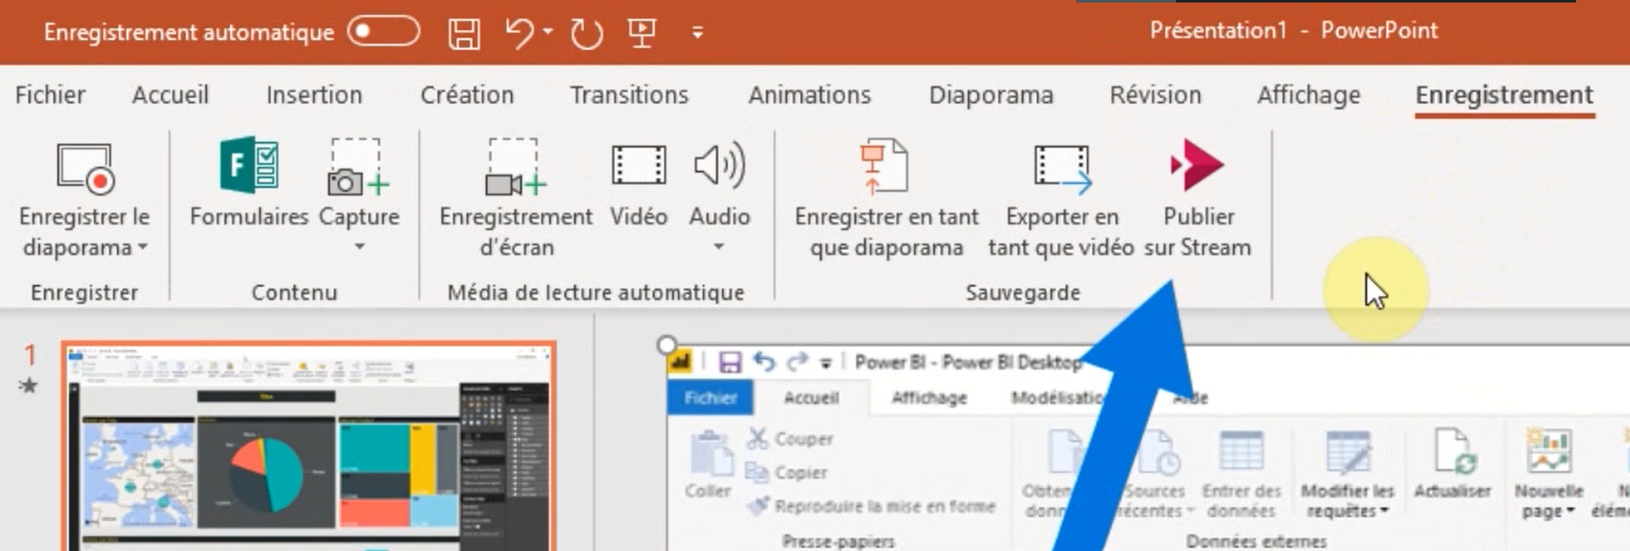This screenshot has height=551, width=1630.
Task: Switch to the Révision tab
Action: (x=1156, y=95)
